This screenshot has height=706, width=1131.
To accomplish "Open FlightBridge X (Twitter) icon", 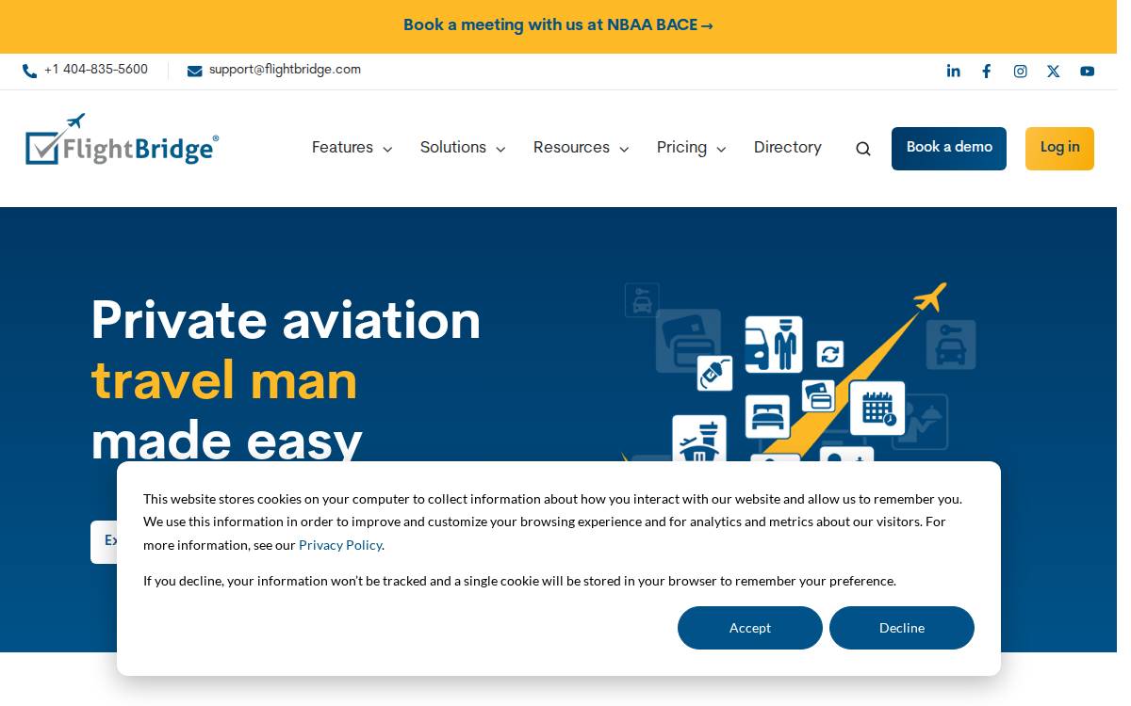I will (1054, 72).
